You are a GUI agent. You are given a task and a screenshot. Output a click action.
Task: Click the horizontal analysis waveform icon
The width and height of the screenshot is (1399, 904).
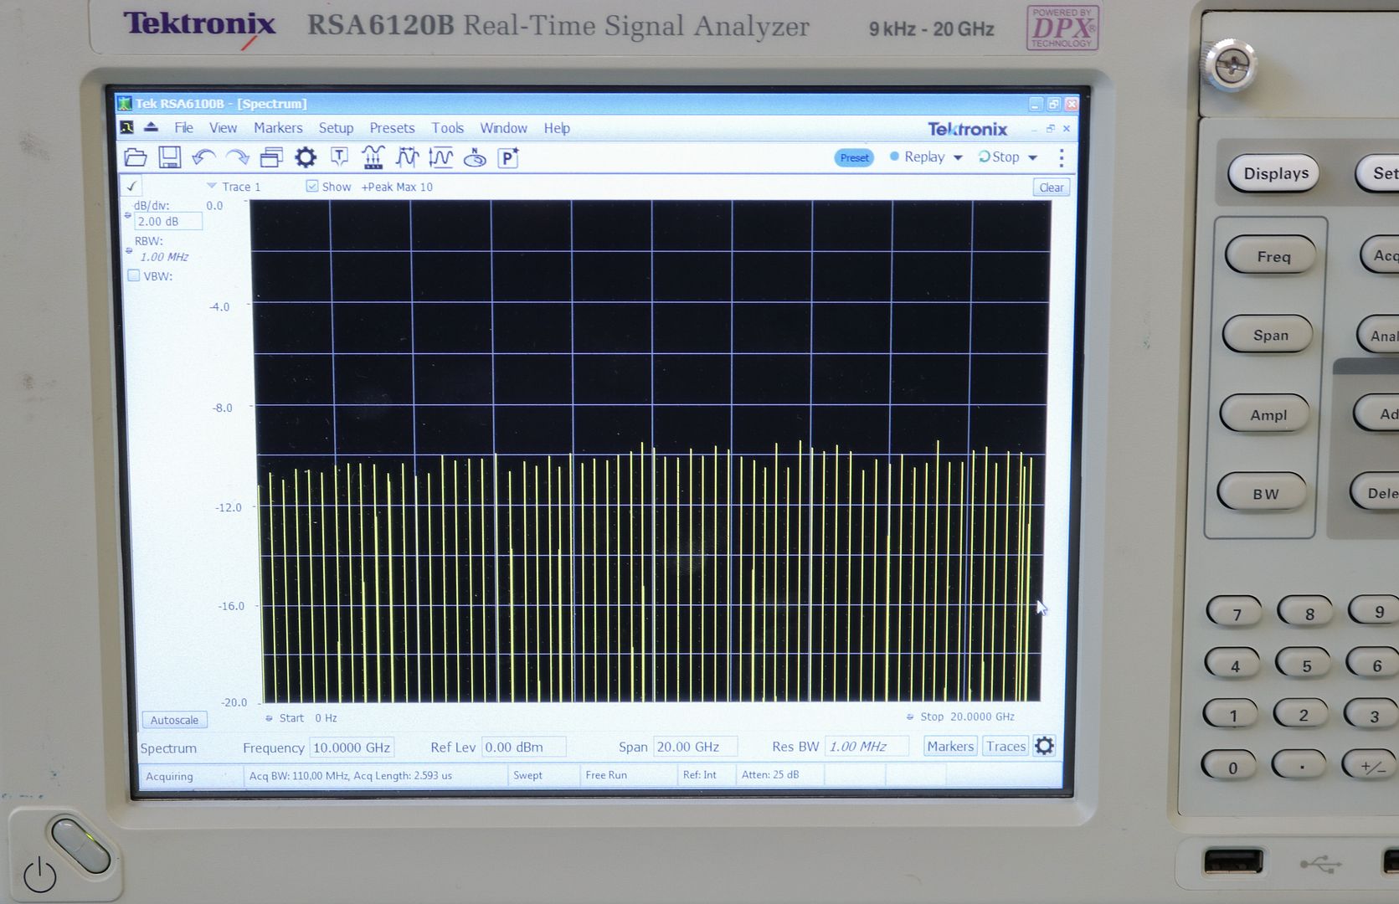407,157
